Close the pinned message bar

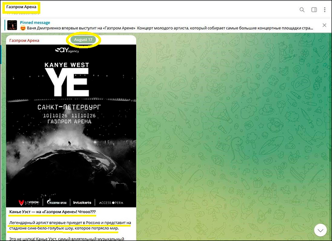[x=324, y=25]
